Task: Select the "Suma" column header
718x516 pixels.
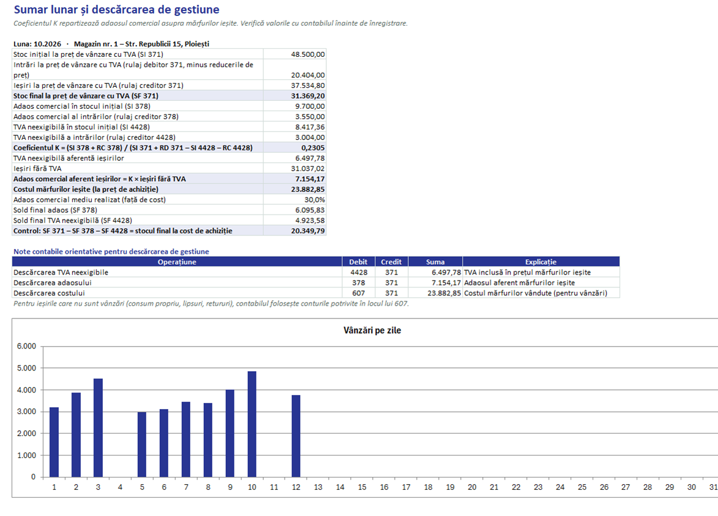Action: (435, 262)
